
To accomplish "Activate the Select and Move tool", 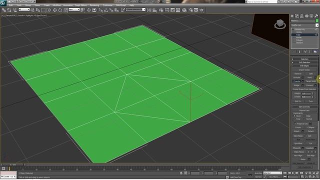I will tap(54, 10).
